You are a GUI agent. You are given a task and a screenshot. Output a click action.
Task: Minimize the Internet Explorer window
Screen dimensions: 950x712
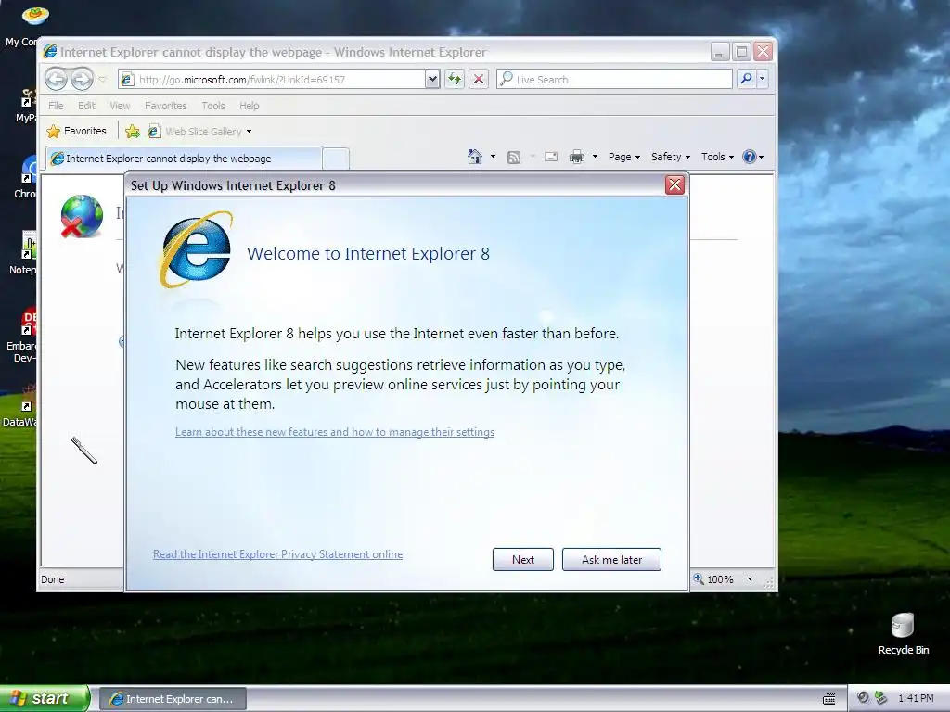(720, 52)
